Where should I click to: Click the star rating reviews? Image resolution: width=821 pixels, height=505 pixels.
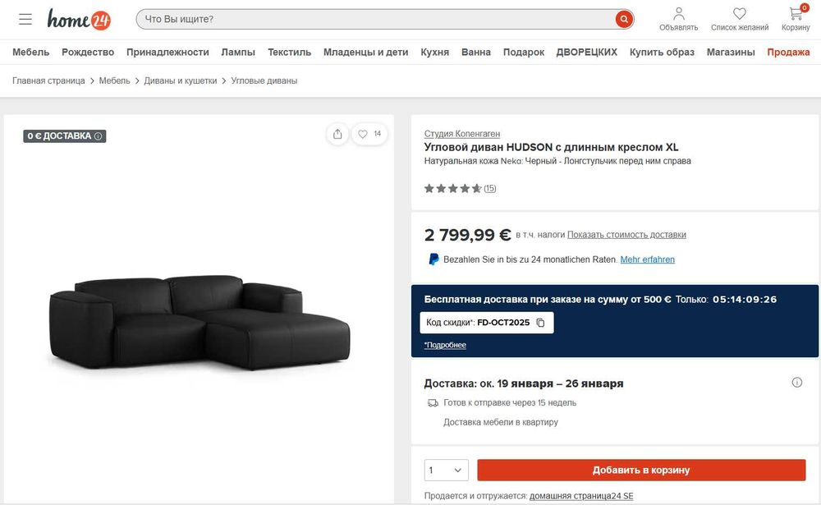(460, 188)
